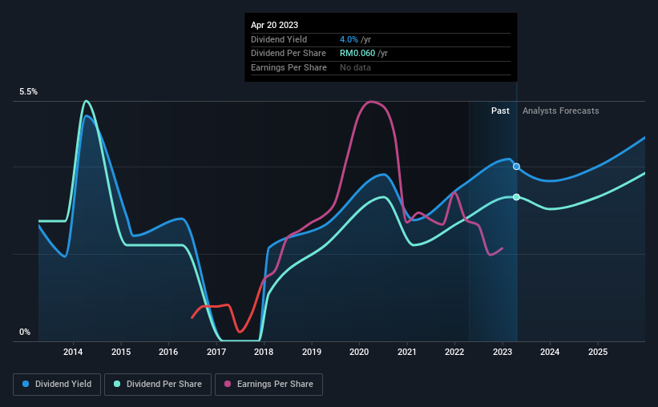658x407 pixels.
Task: Click the 0% y-axis label
Action: (25, 332)
